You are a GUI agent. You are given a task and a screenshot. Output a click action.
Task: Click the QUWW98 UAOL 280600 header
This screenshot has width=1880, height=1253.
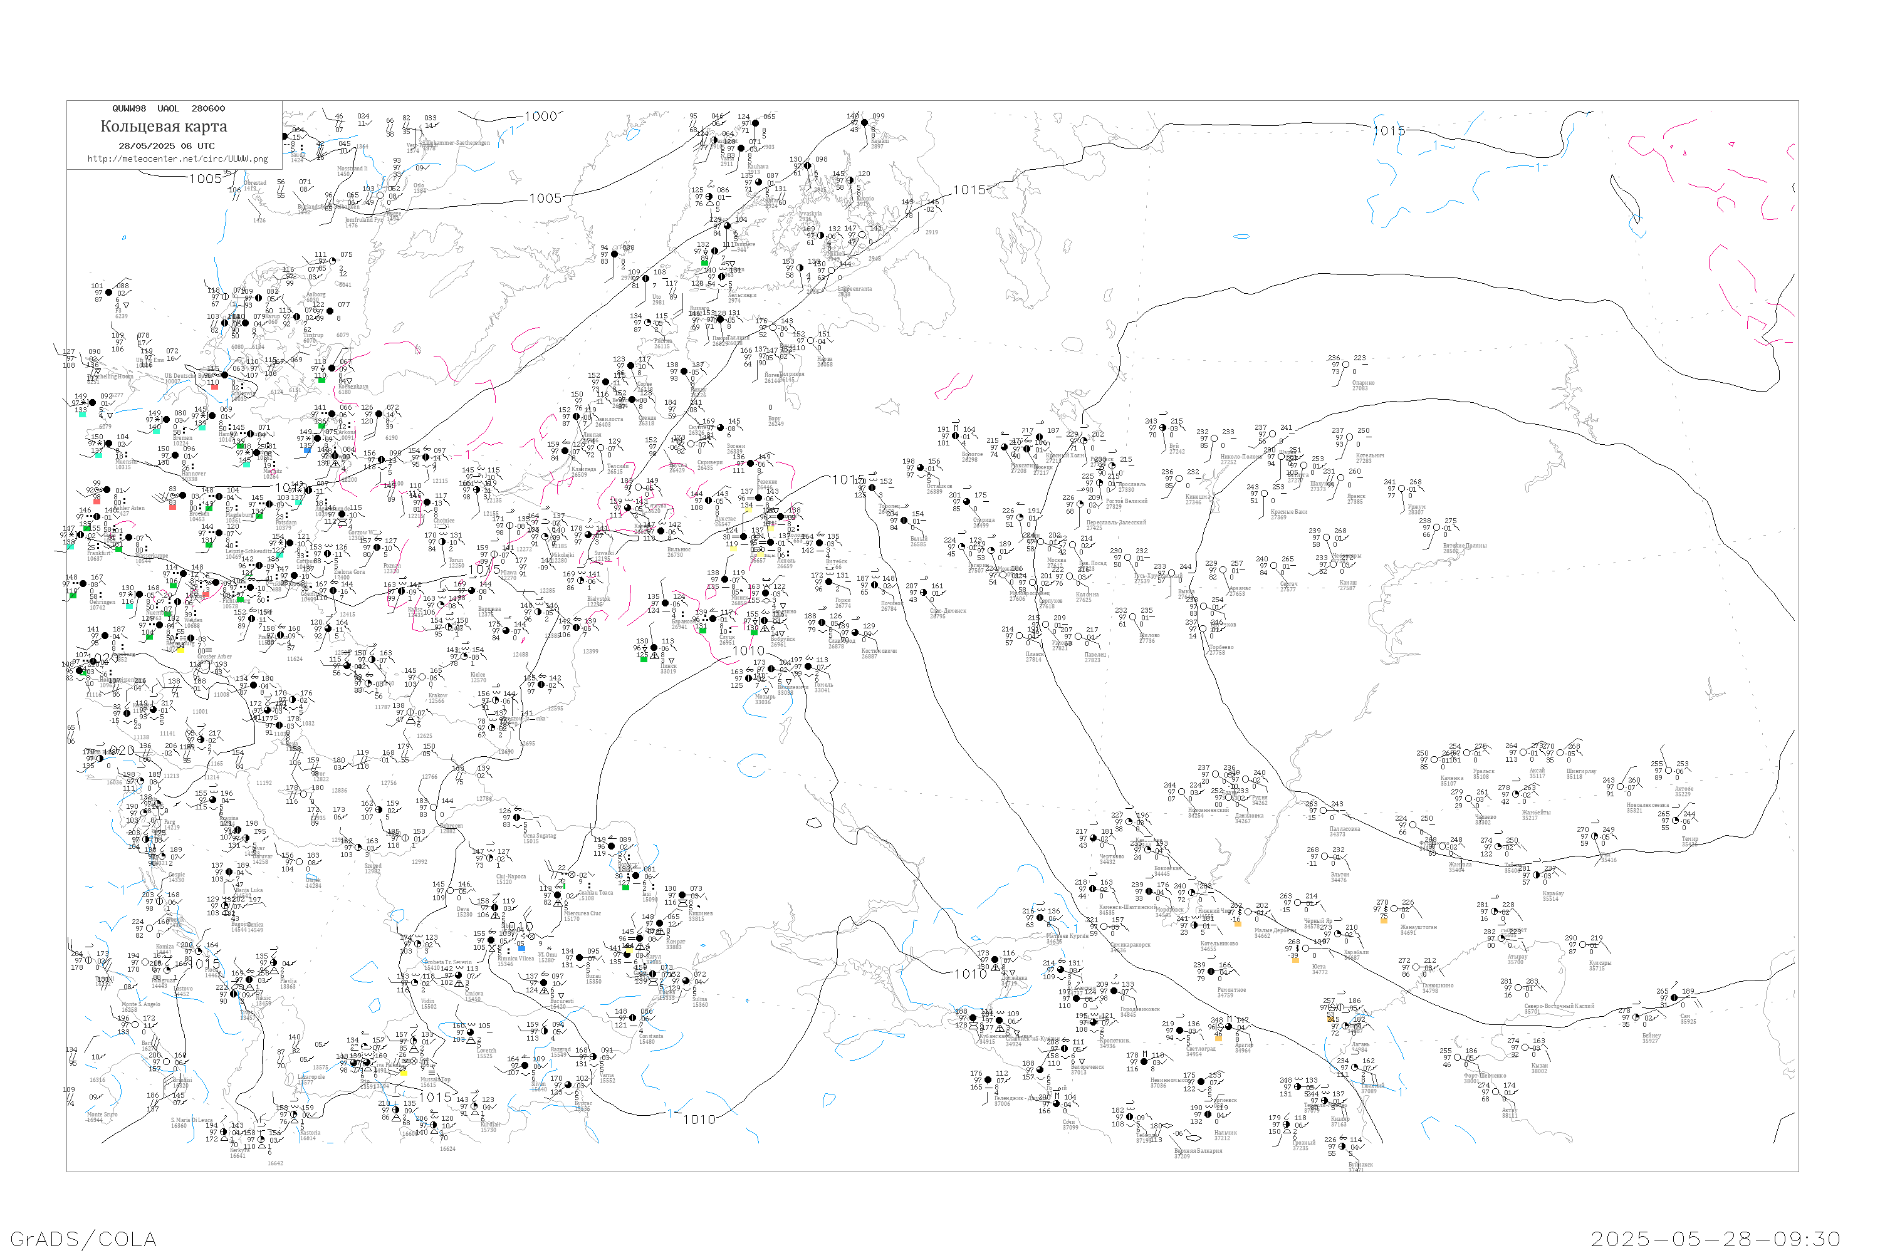click(168, 108)
